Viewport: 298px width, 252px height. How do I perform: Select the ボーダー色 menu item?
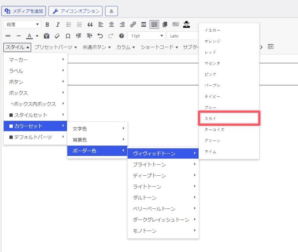(97, 151)
